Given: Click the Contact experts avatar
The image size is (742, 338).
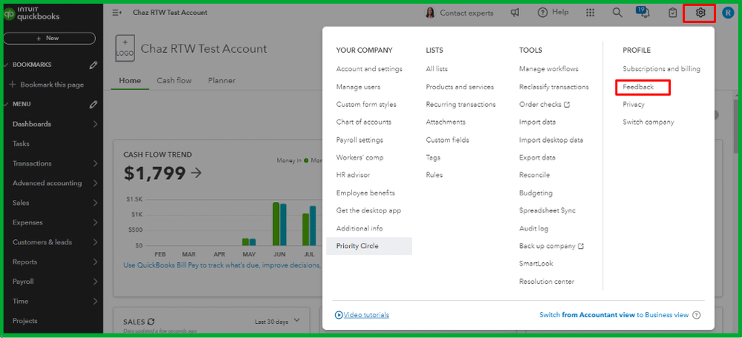Looking at the screenshot, I should click(x=430, y=13).
